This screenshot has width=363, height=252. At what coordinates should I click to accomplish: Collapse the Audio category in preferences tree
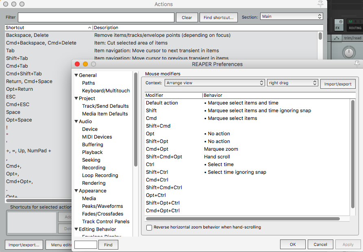pyautogui.click(x=76, y=122)
